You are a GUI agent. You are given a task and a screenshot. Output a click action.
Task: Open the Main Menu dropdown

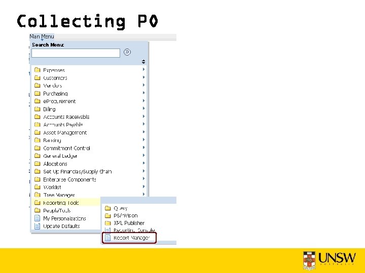tap(42, 37)
